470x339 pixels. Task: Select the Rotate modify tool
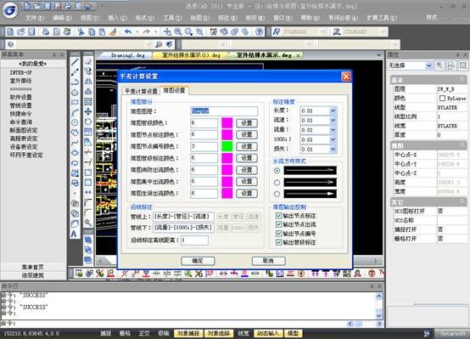click(88, 121)
